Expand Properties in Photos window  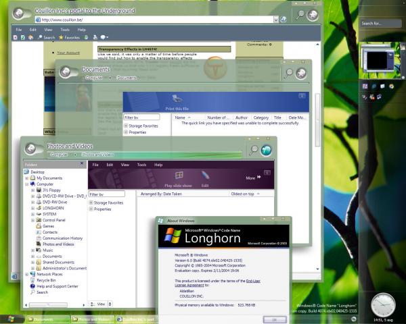[91, 209]
